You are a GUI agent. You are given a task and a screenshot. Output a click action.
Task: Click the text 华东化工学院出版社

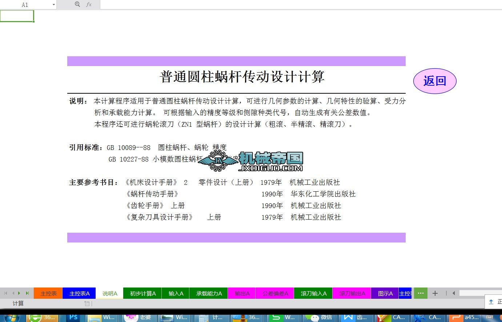pos(323,194)
